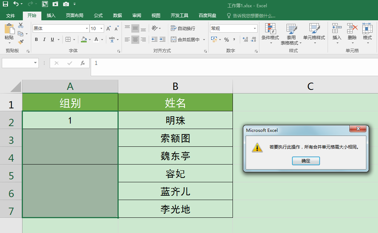The image size is (378, 233).
Task: Expand the 常规 number format dropdown
Action: coord(255,28)
